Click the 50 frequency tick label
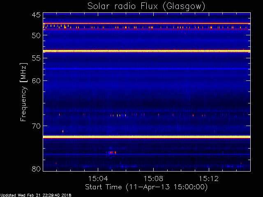This screenshot has width=263, height=197. click(x=36, y=35)
